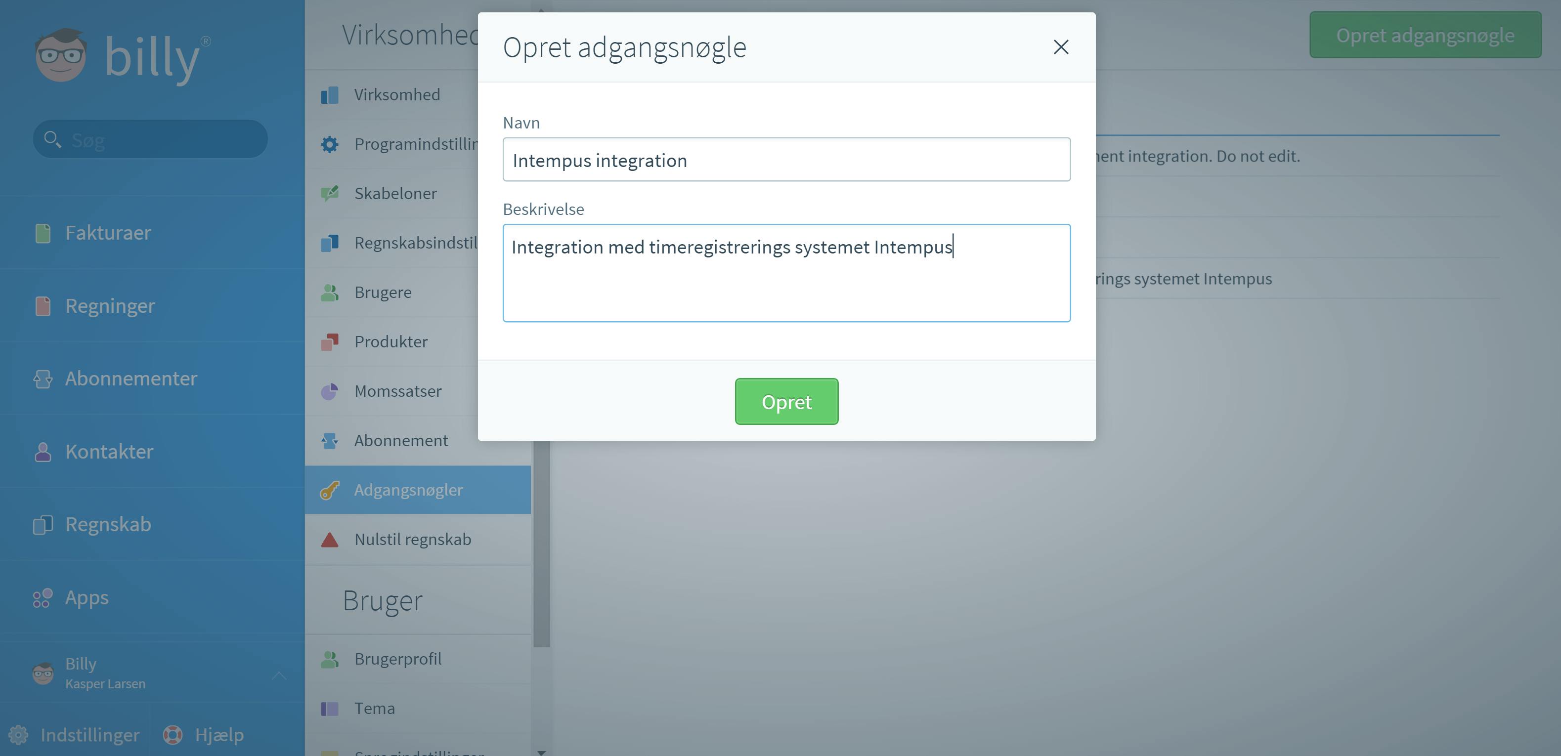The height and width of the screenshot is (756, 1561).
Task: Open Regnskab in the main sidebar
Action: [x=152, y=525]
